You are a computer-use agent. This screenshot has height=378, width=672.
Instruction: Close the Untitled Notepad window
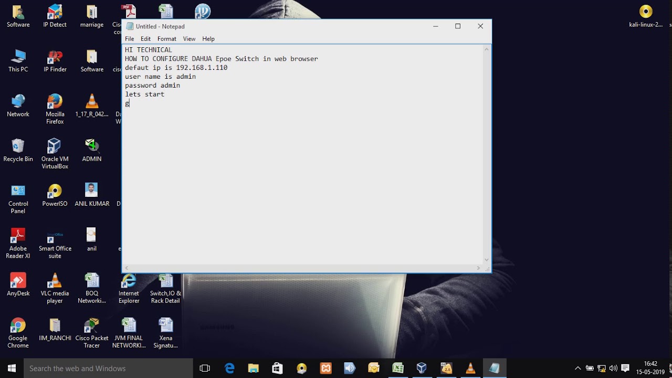pos(480,26)
